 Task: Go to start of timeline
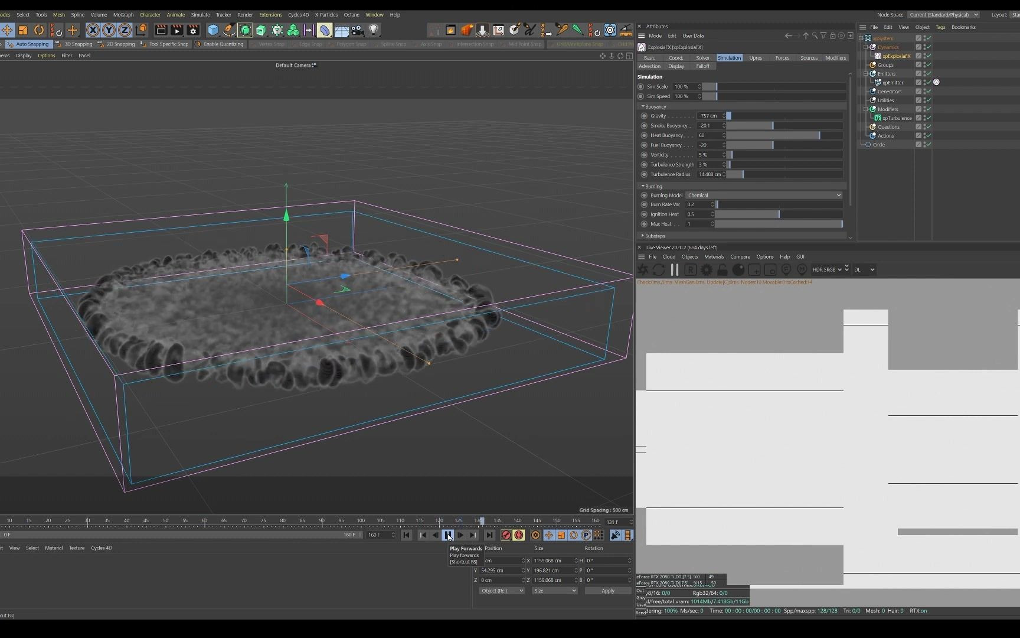[406, 535]
